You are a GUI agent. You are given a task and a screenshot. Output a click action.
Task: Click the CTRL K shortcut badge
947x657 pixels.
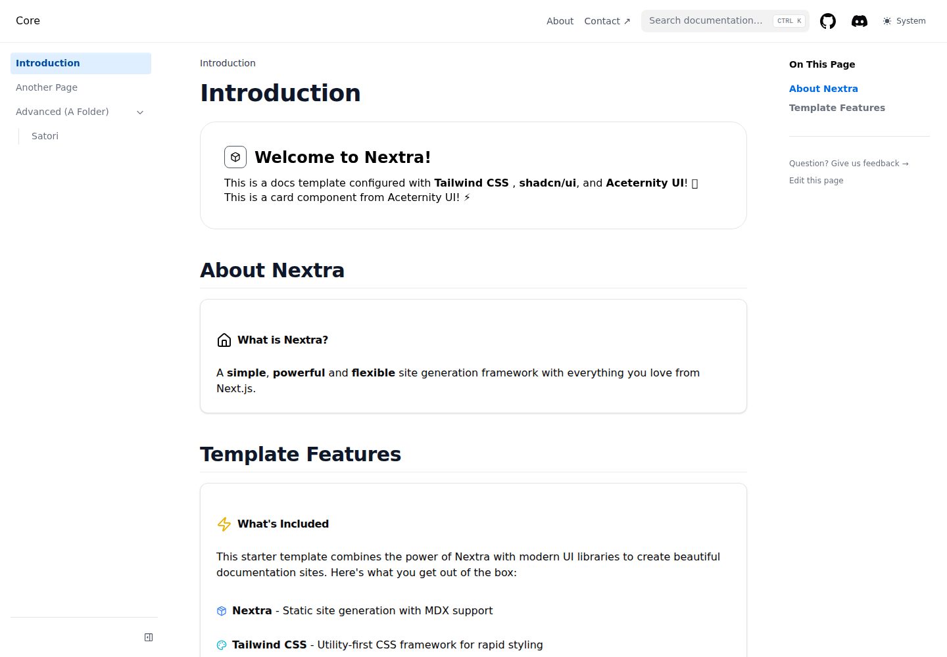(x=789, y=21)
